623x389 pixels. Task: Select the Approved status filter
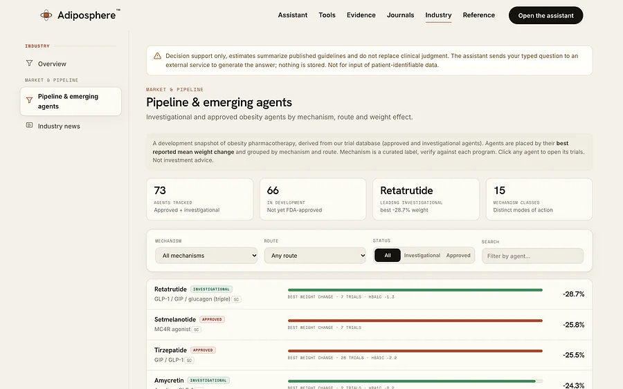pyautogui.click(x=458, y=256)
